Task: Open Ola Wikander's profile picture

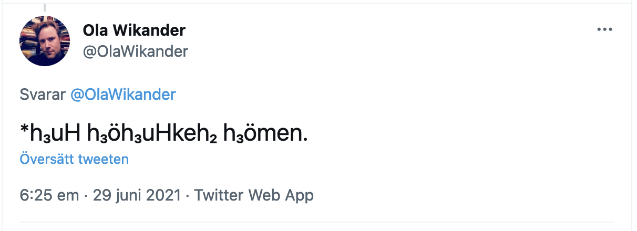Action: click(45, 41)
